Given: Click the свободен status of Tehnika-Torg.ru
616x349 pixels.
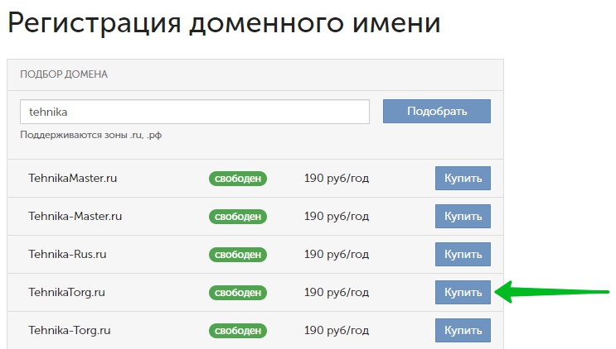Looking at the screenshot, I should tap(238, 330).
